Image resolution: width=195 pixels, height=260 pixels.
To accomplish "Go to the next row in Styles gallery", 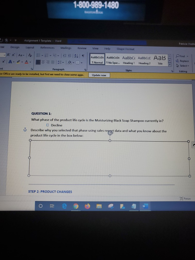I will pyautogui.click(x=169, y=61).
